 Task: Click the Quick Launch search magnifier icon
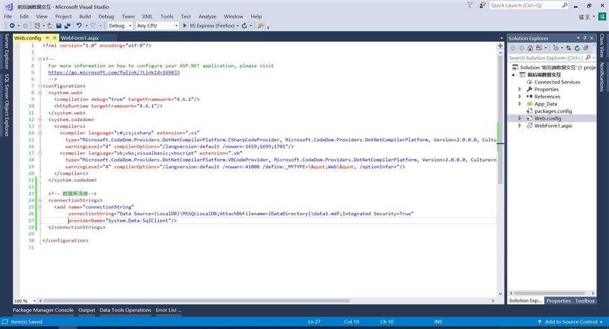coord(565,6)
